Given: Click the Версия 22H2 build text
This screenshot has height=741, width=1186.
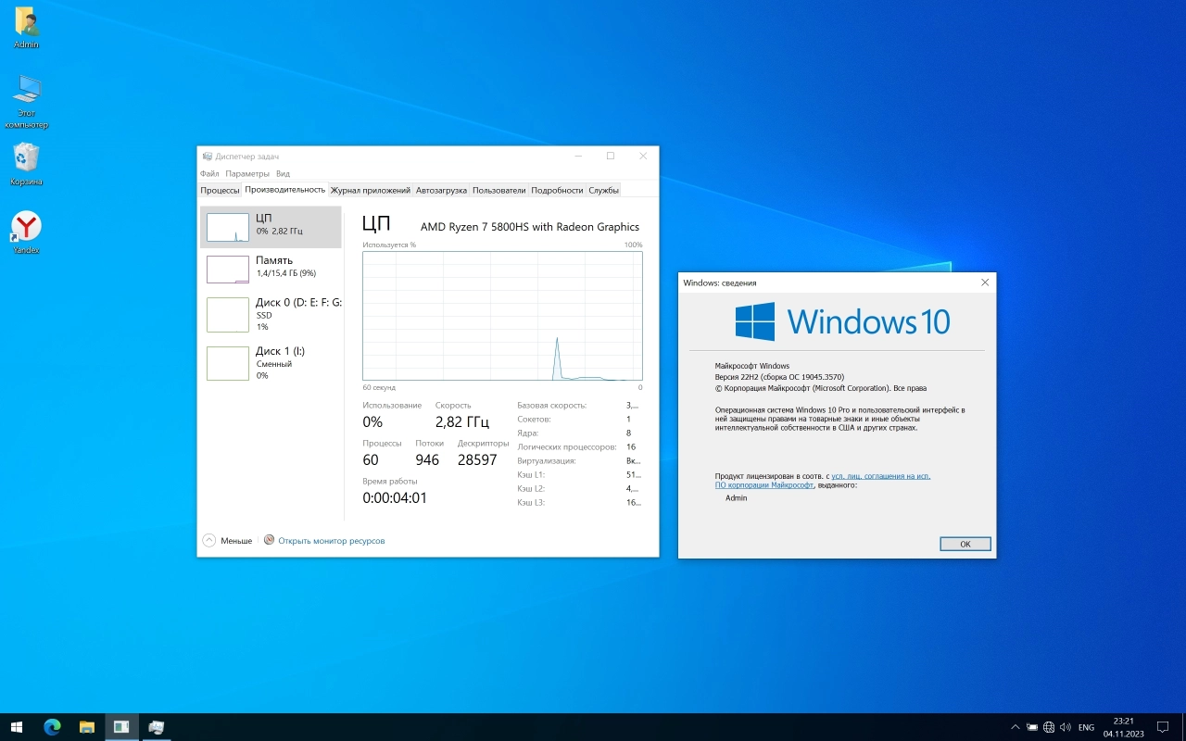Looking at the screenshot, I should (x=779, y=377).
